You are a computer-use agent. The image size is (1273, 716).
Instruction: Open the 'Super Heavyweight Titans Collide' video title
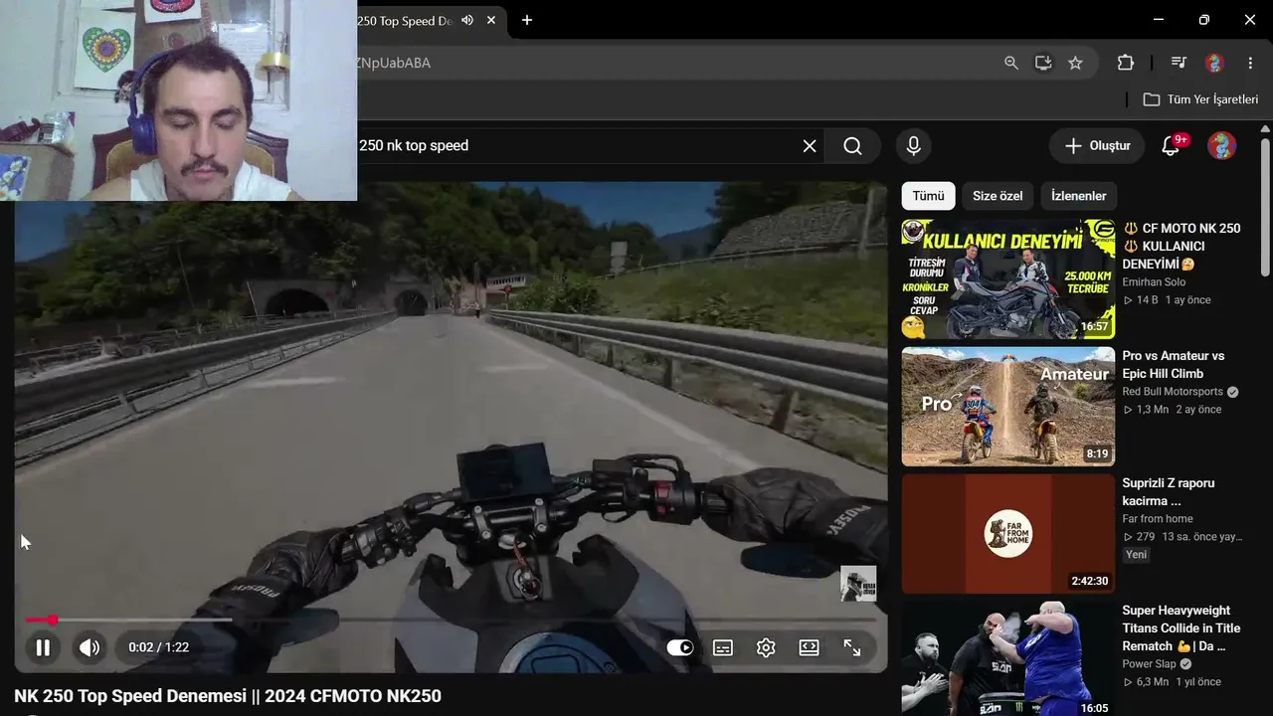[x=1182, y=628]
